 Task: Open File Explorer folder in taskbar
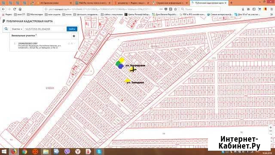[x=46, y=152]
